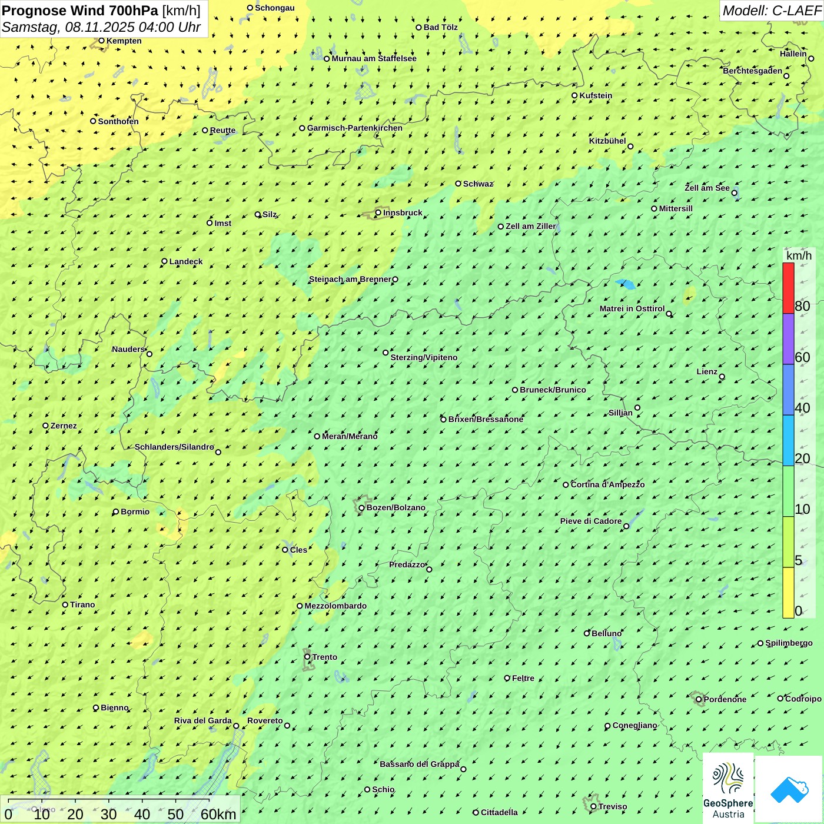This screenshot has width=824, height=824.
Task: Click the Bormio city marker
Action: pyautogui.click(x=116, y=511)
